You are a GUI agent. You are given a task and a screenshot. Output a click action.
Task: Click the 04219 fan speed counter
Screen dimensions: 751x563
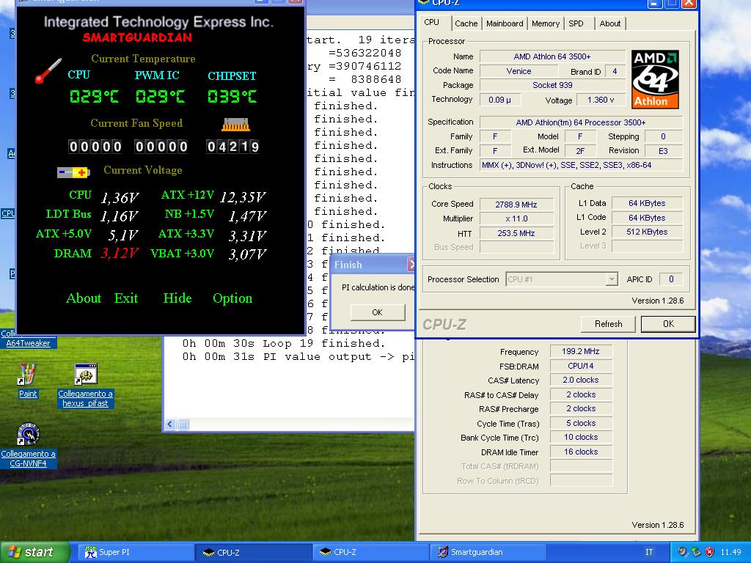pyautogui.click(x=233, y=147)
